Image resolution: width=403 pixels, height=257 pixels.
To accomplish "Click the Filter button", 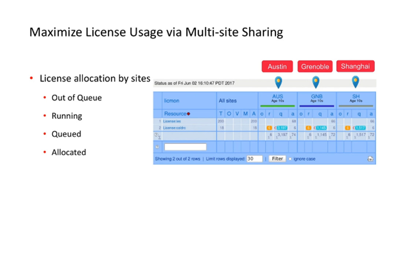I will click(x=277, y=159).
